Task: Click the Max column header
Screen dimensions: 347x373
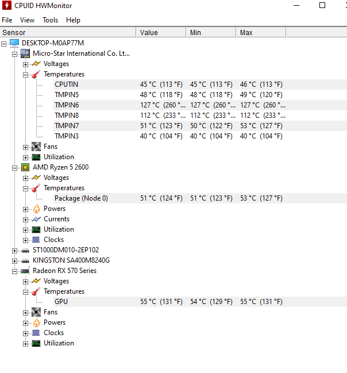Action: pos(261,32)
